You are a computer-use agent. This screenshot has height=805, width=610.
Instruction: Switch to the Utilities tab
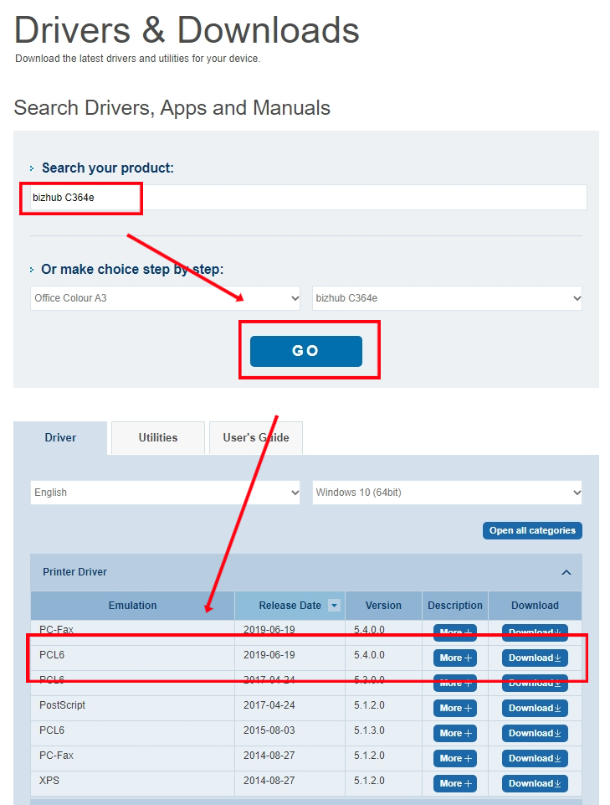coord(158,437)
